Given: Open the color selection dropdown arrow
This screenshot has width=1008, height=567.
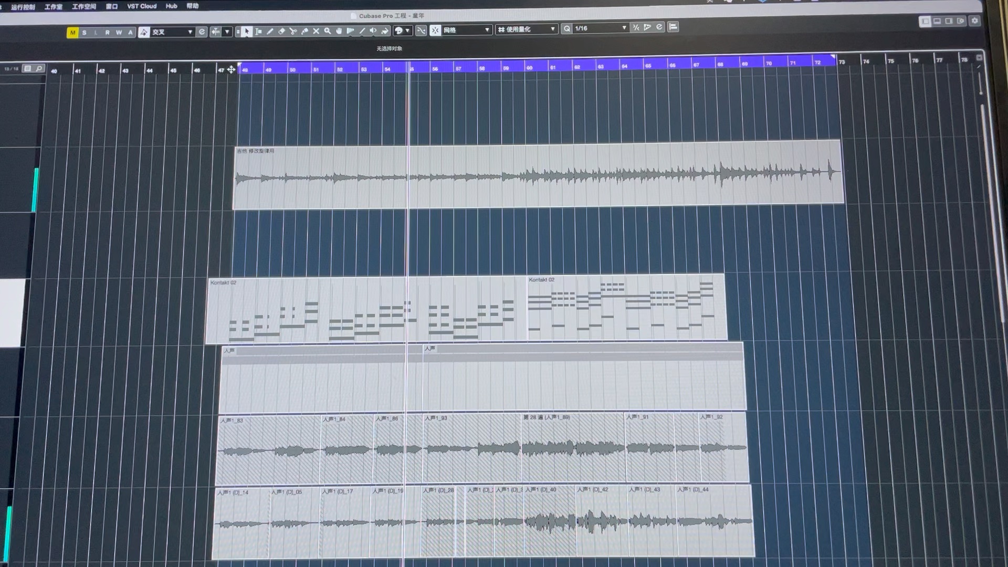Looking at the screenshot, I should pyautogui.click(x=407, y=31).
